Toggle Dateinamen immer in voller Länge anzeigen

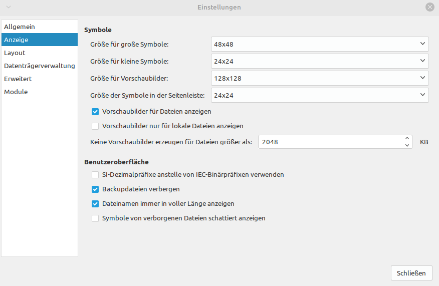point(95,204)
